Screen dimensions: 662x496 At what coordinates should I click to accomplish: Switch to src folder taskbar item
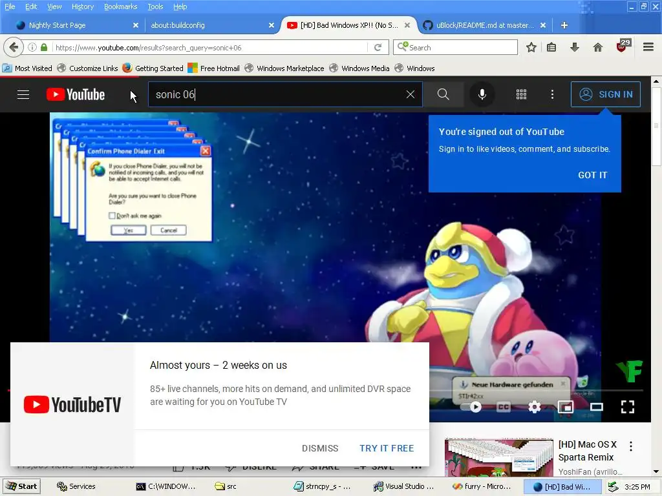[226, 486]
